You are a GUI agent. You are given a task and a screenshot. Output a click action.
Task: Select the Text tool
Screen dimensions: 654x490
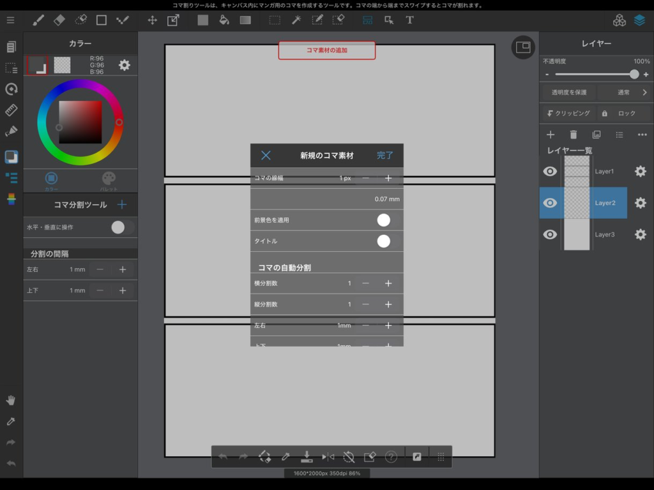pos(409,20)
